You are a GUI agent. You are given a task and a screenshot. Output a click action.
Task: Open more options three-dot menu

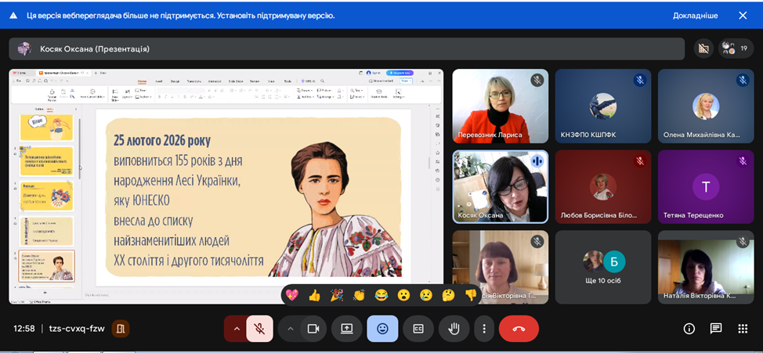point(484,329)
